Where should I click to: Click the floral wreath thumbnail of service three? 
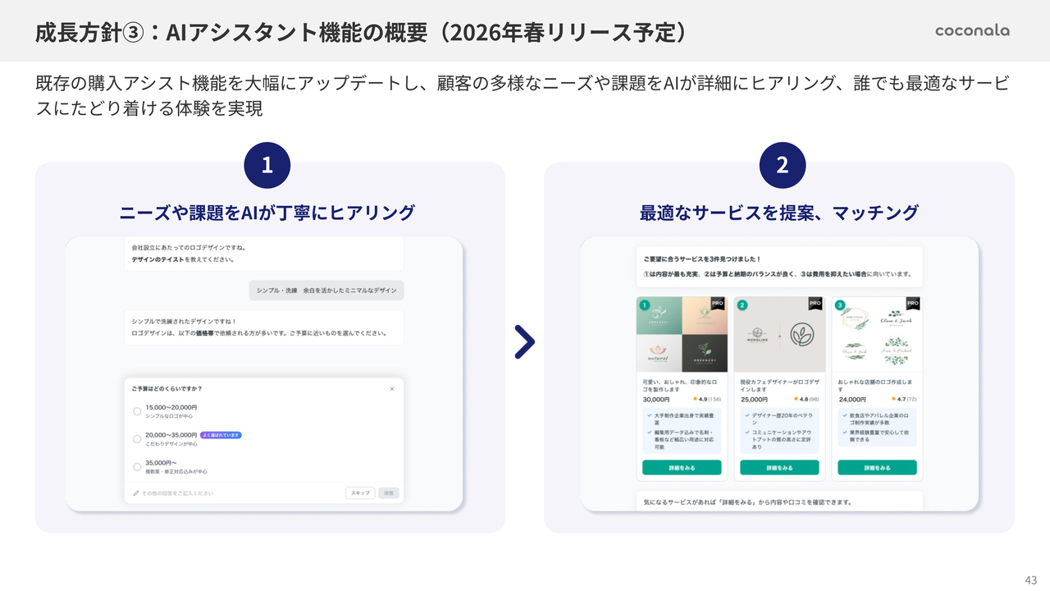877,335
